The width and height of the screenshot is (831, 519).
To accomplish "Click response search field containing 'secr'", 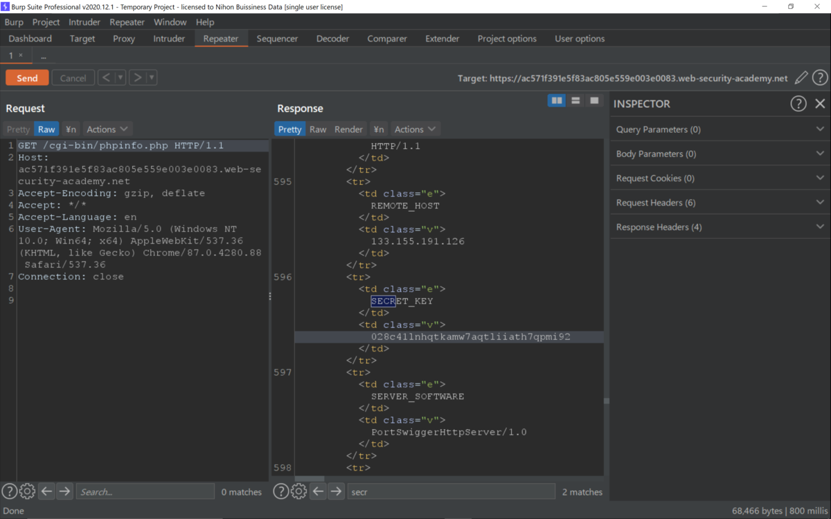I will coord(452,491).
